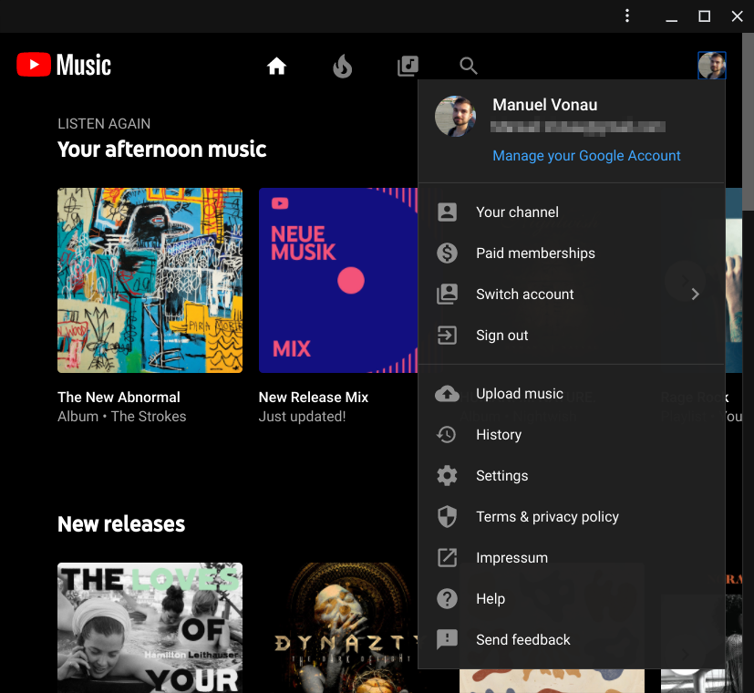Select the Upload music cloud icon
This screenshot has width=754, height=693.
(x=447, y=394)
